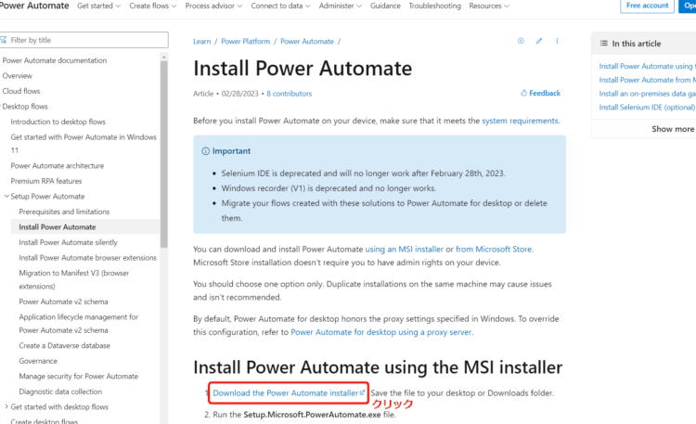696x424 pixels.
Task: Click the In this article list icon
Action: click(x=604, y=44)
